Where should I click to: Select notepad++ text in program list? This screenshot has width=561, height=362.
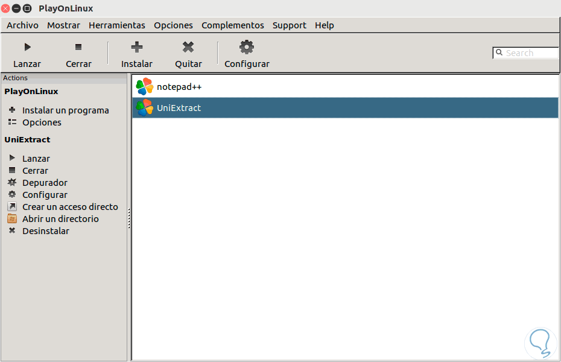tap(179, 87)
